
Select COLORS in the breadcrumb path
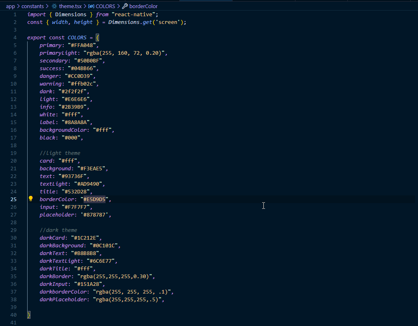tap(105, 6)
